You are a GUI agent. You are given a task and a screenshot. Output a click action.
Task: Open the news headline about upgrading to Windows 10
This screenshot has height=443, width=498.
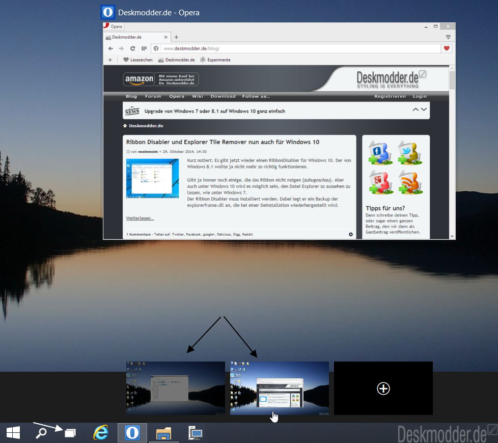pos(215,111)
